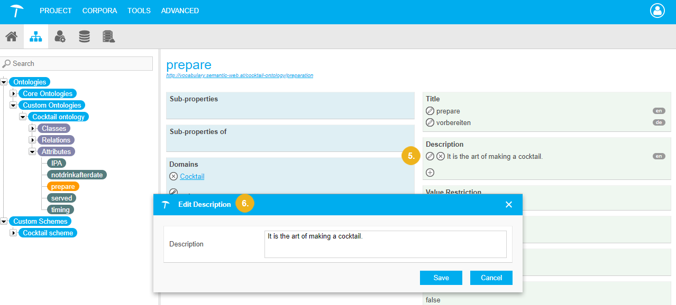Open the user profile avatar
The width and height of the screenshot is (676, 305).
(657, 11)
